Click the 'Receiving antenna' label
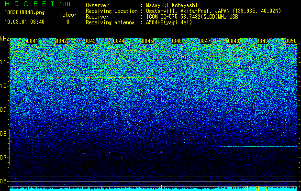This screenshot has height=191, width=301. (x=110, y=22)
